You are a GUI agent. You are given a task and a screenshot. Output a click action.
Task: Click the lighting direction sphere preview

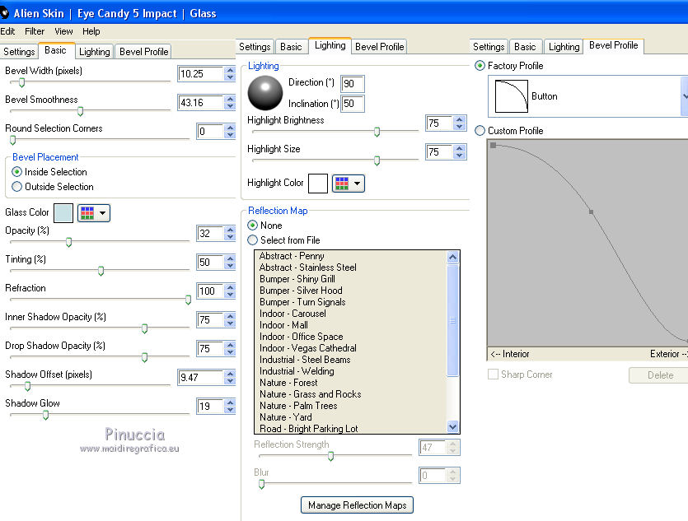click(264, 92)
